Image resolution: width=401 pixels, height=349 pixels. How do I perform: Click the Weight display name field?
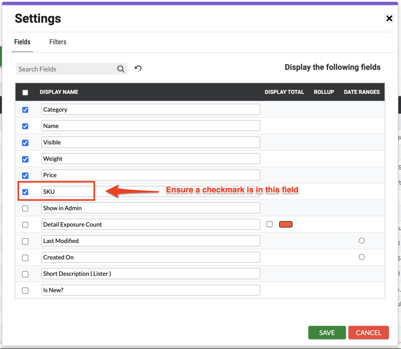click(x=151, y=159)
